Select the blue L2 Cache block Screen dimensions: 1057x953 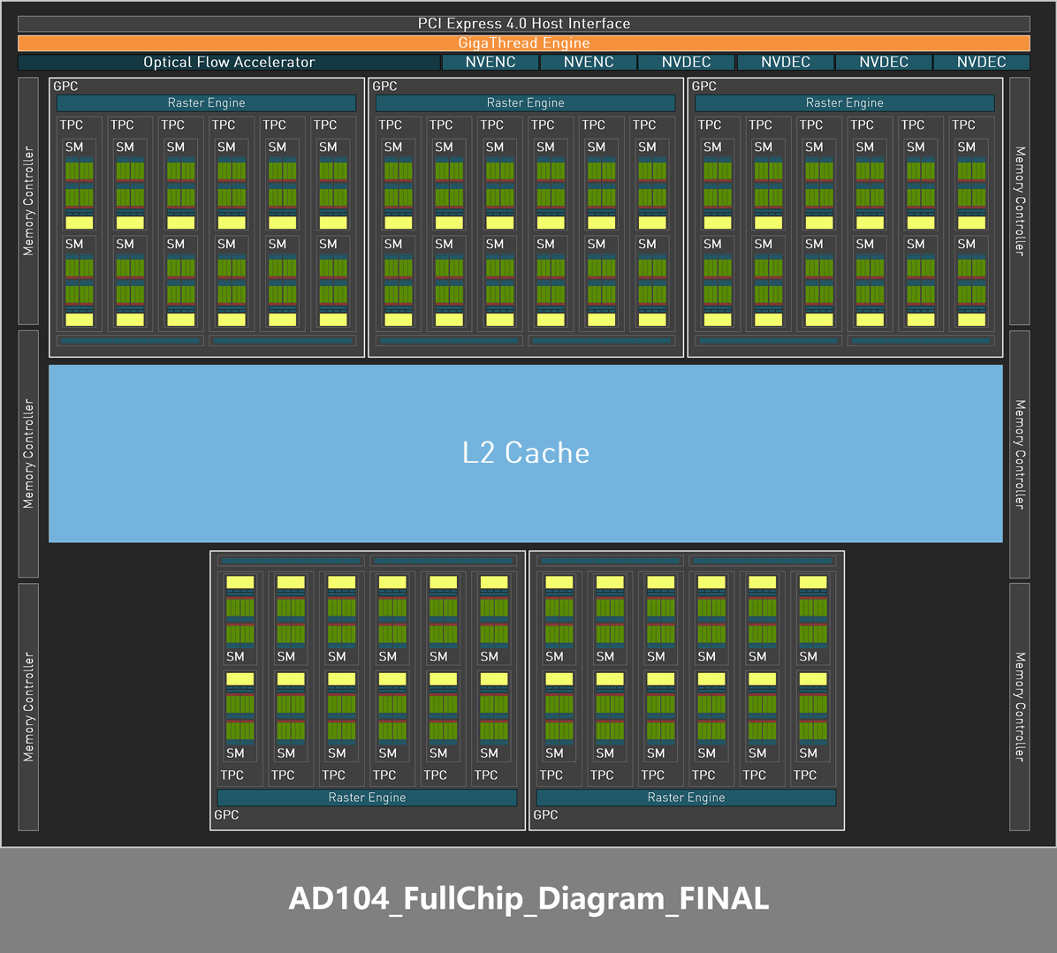pos(526,453)
